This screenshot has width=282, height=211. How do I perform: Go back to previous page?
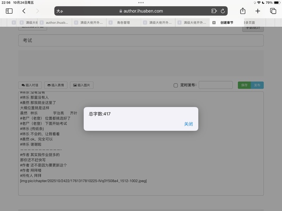pos(24,11)
